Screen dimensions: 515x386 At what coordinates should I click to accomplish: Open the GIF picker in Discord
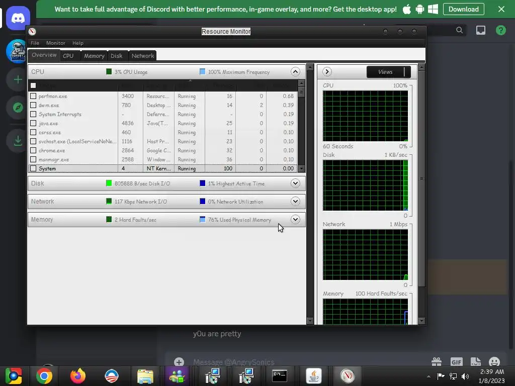tap(457, 362)
